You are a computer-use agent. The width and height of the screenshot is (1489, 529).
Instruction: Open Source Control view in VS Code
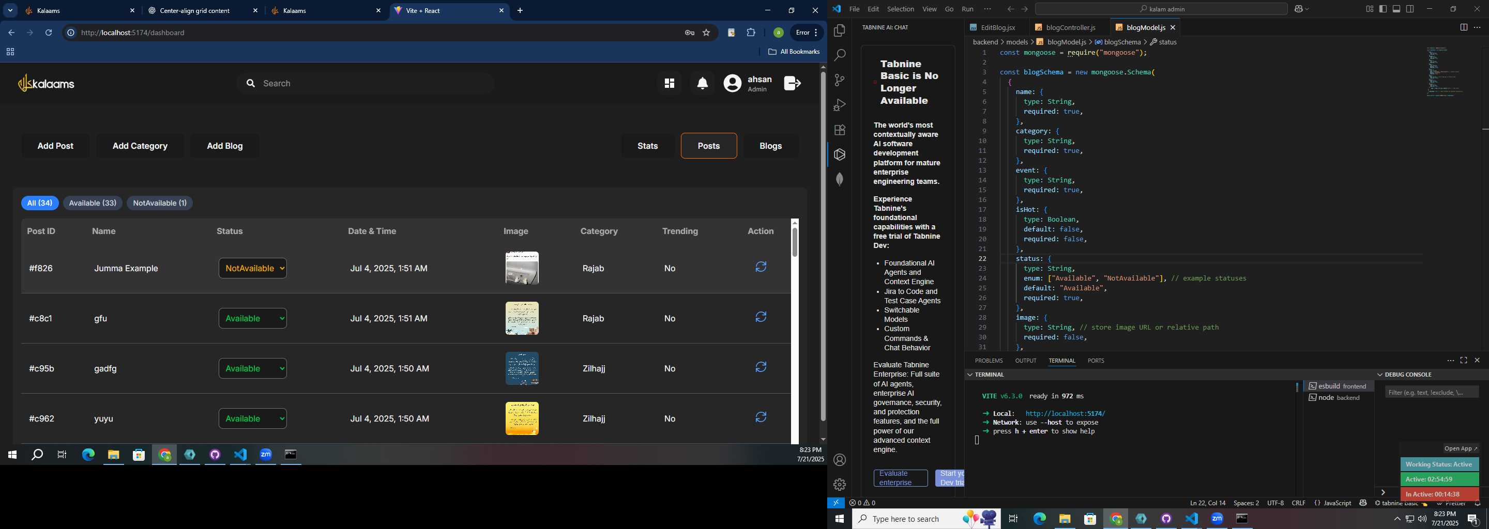tap(839, 80)
